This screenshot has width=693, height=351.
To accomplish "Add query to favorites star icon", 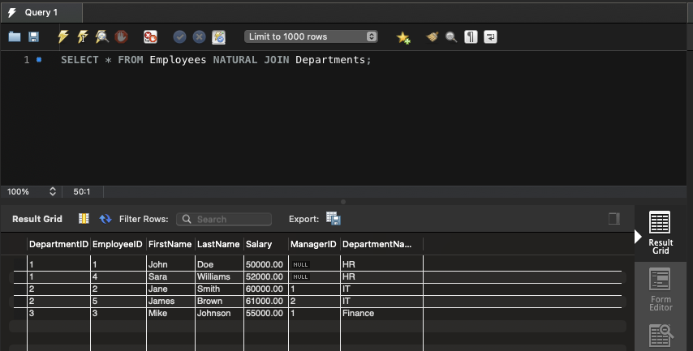I will click(x=403, y=37).
